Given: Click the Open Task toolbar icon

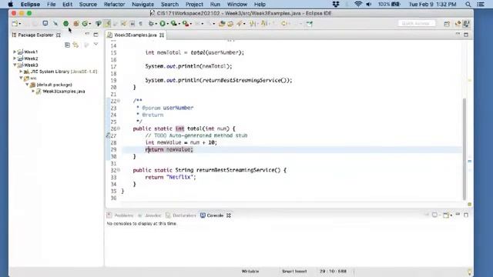Looking at the screenshot, I should click(230, 24).
